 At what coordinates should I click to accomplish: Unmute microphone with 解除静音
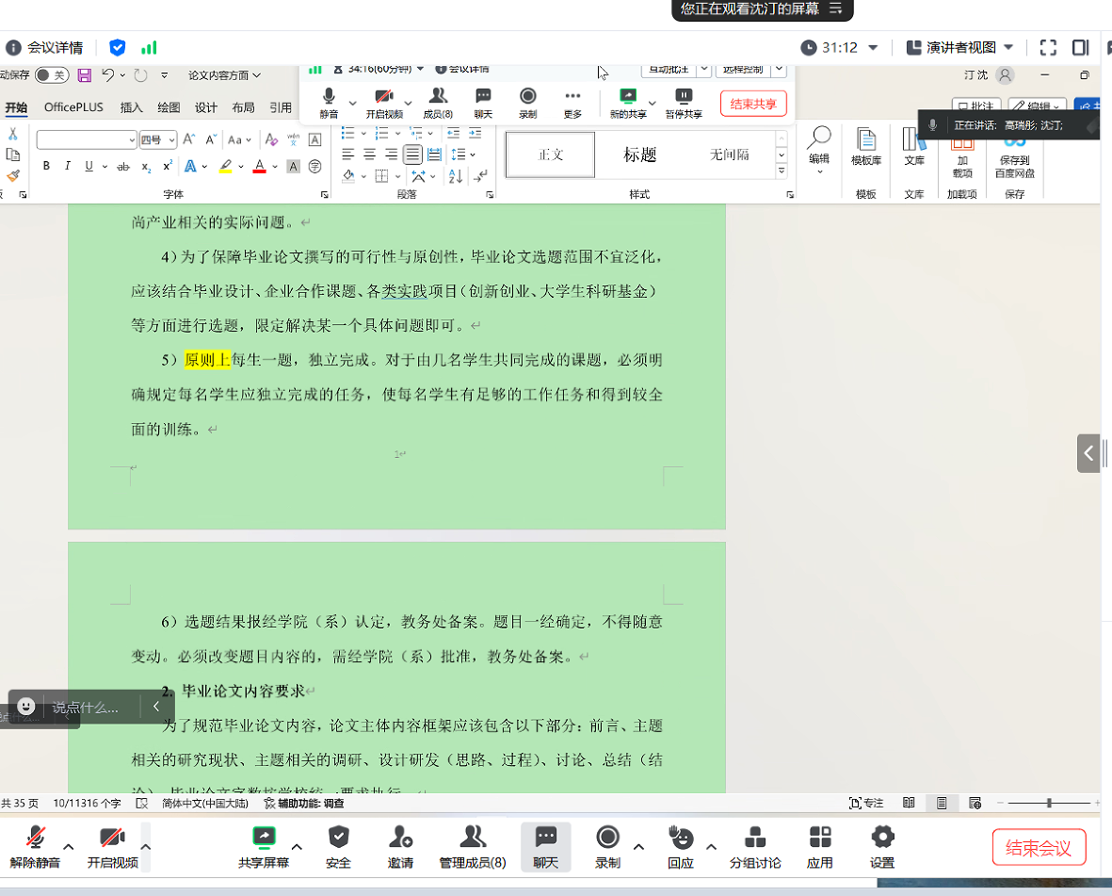coord(36,838)
